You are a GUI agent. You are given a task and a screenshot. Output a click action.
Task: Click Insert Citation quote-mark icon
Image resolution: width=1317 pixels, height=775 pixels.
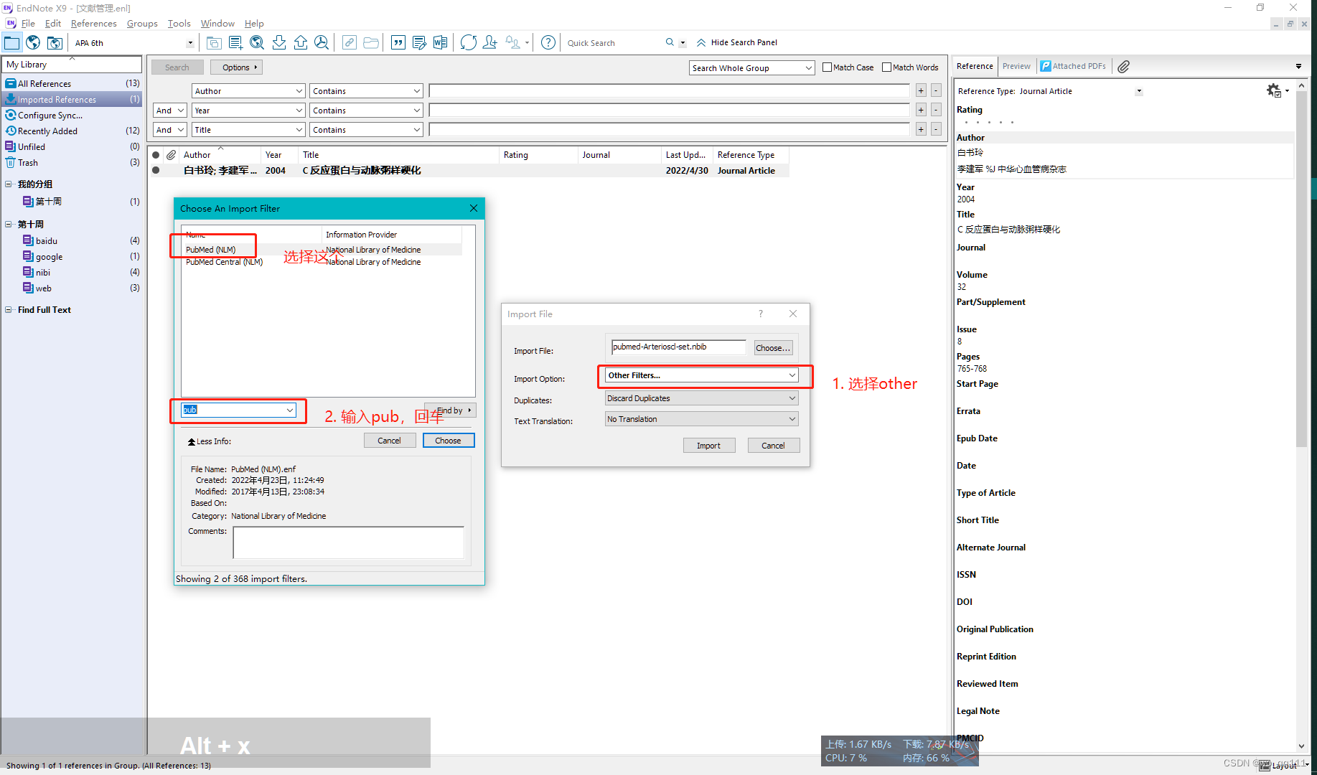coord(398,42)
